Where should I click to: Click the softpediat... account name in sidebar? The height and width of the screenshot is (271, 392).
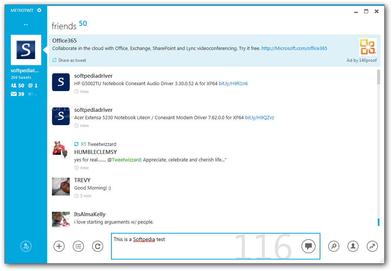click(x=25, y=71)
